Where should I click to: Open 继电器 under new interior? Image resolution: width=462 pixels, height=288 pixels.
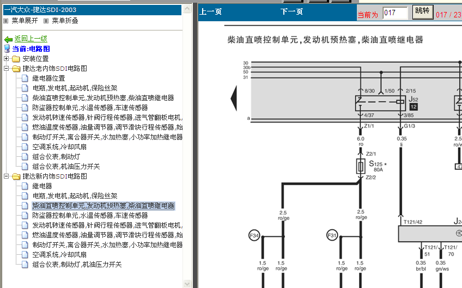coord(42,186)
